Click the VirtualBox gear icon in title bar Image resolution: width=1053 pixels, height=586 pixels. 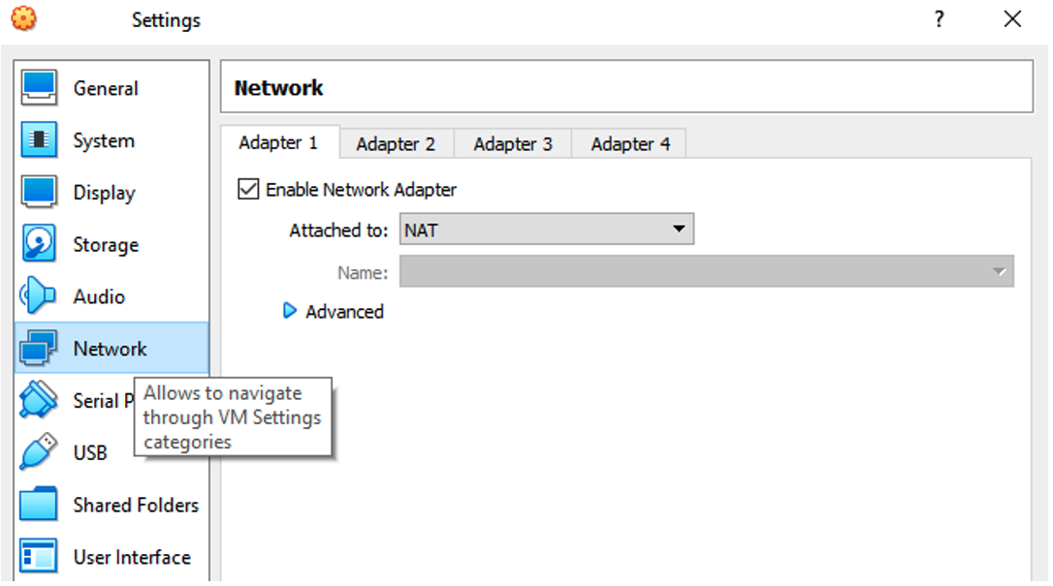click(24, 18)
